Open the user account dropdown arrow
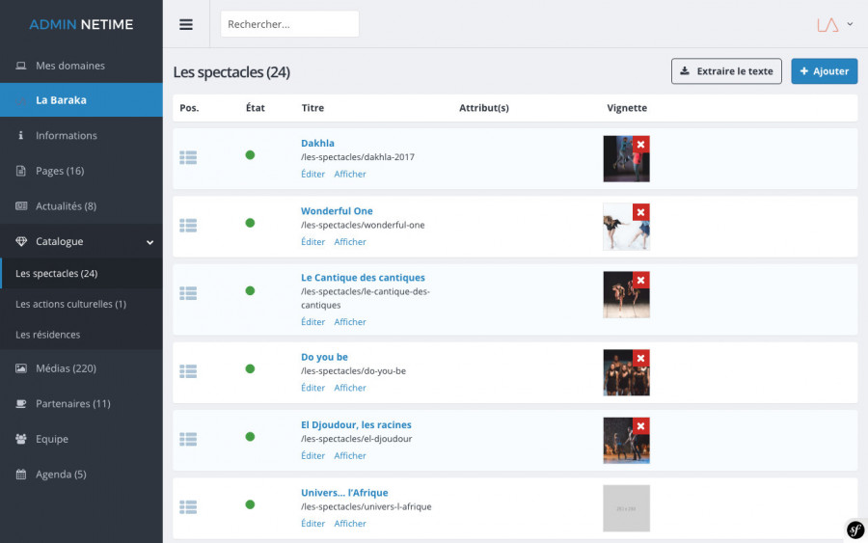 pos(850,24)
